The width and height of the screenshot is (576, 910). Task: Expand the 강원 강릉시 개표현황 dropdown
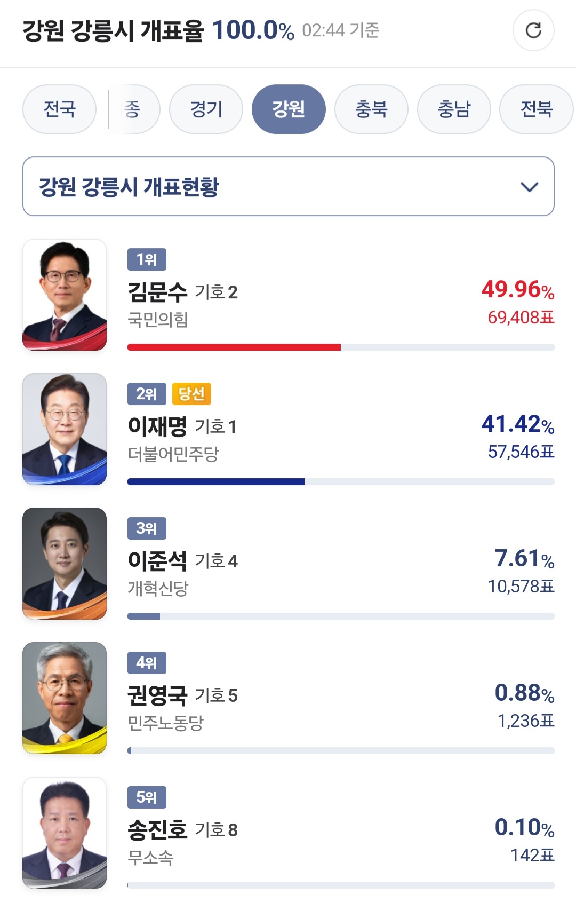288,186
